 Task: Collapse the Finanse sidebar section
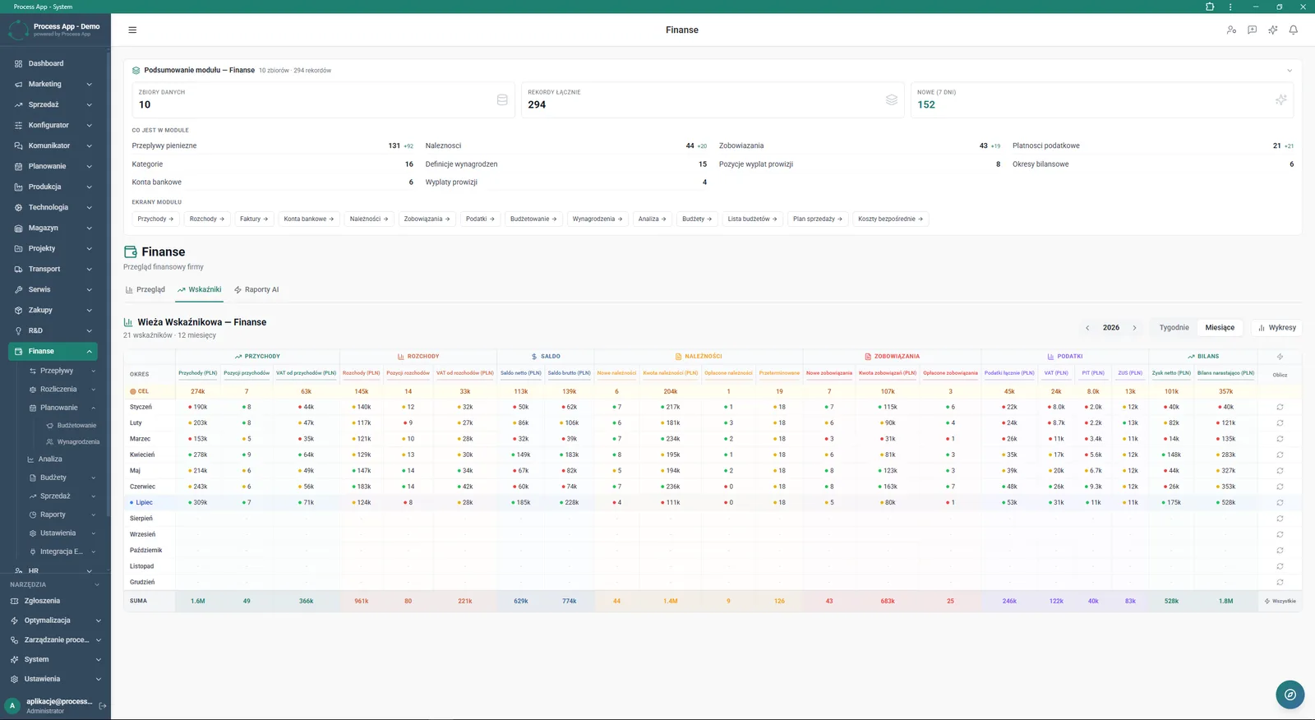point(53,351)
